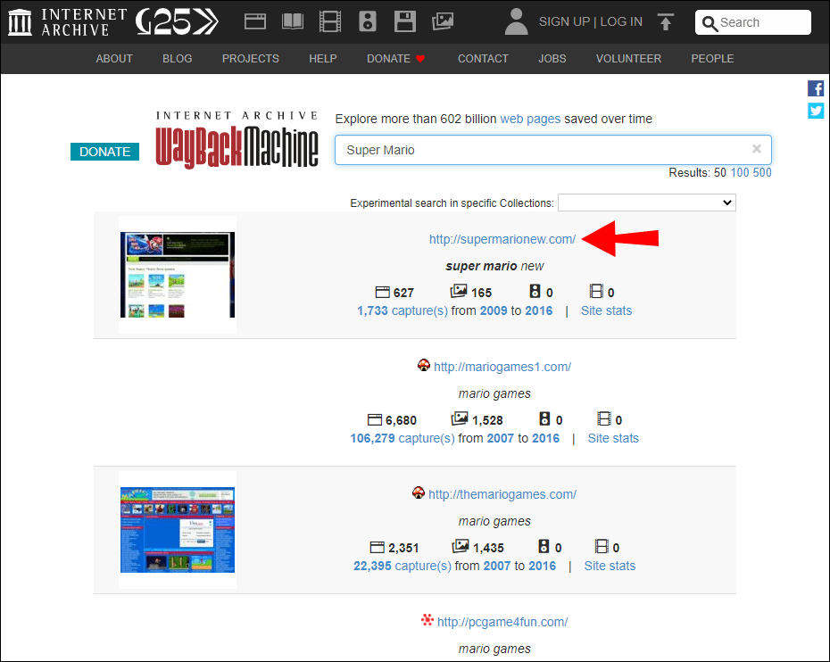830x662 pixels.
Task: Open the Video film strip icon
Action: [330, 21]
